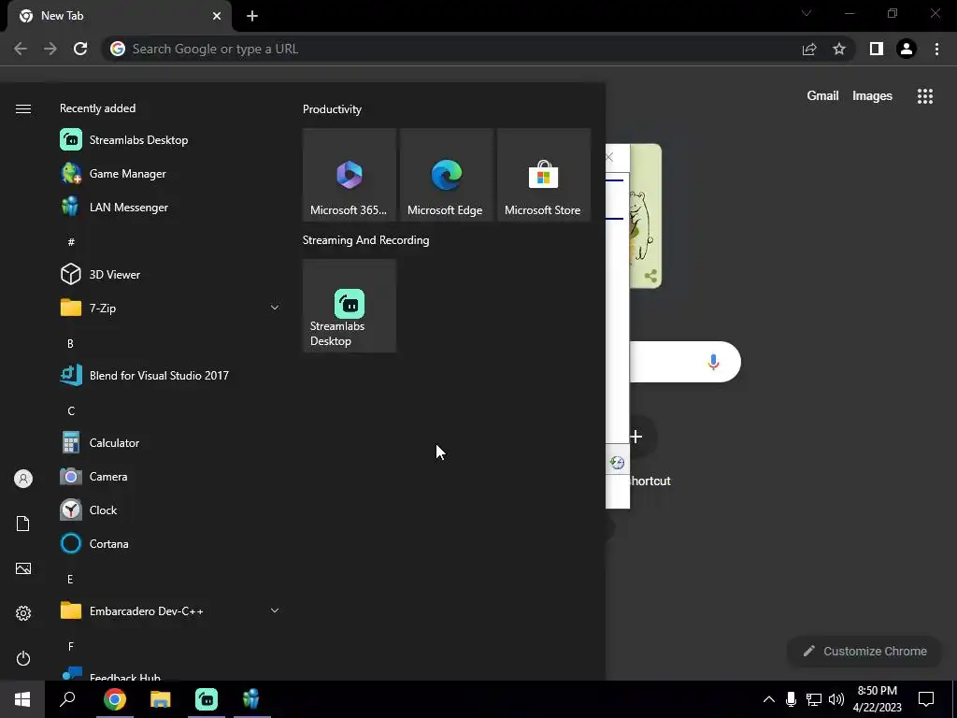Jump to letter C index header
Viewport: 957px width, 718px height.
71,411
